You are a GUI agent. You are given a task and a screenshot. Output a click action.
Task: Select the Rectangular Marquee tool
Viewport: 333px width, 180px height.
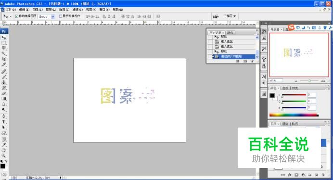click(x=4, y=43)
